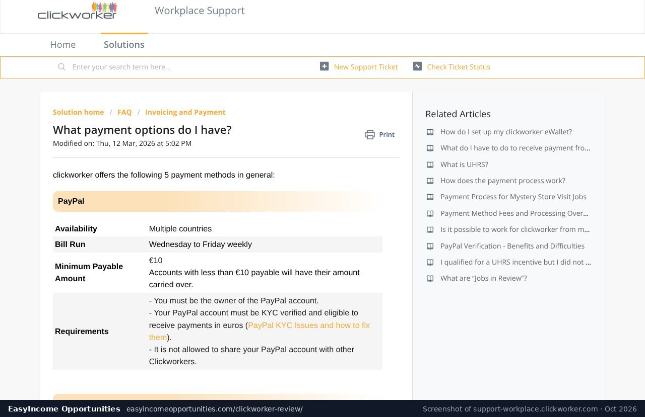Viewport: 645px width, 417px height.
Task: Open 'What are Jobs in Review?' article
Action: (484, 278)
